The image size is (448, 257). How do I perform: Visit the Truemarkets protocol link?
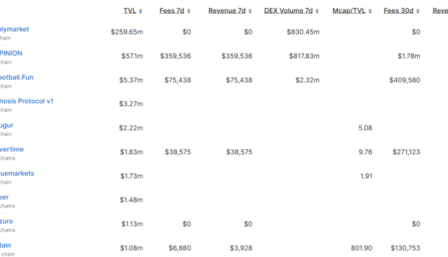17,173
